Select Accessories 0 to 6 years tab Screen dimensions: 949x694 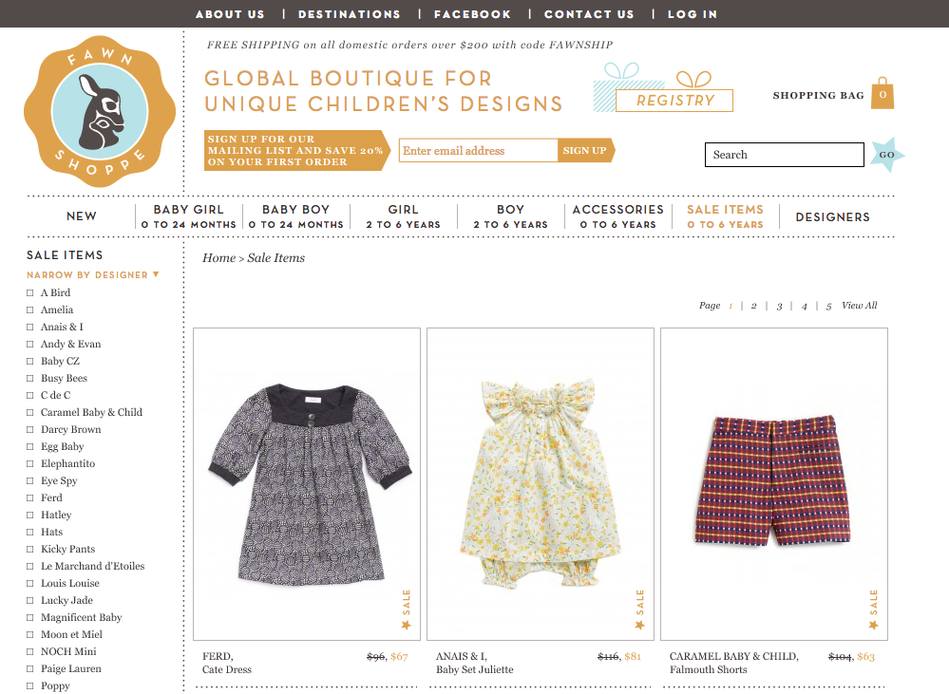tap(617, 216)
